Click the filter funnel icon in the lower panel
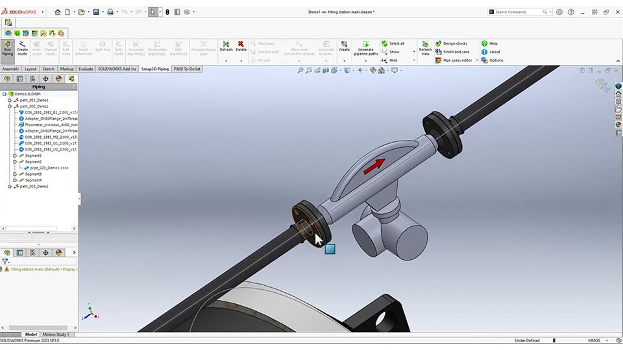Image resolution: width=623 pixels, height=350 pixels. [x=5, y=261]
